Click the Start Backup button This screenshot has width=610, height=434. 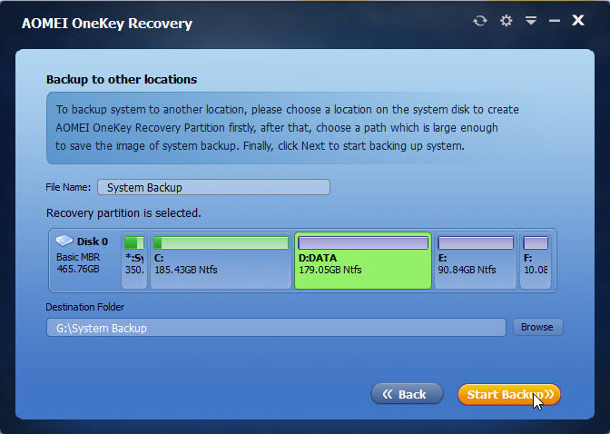click(x=509, y=394)
